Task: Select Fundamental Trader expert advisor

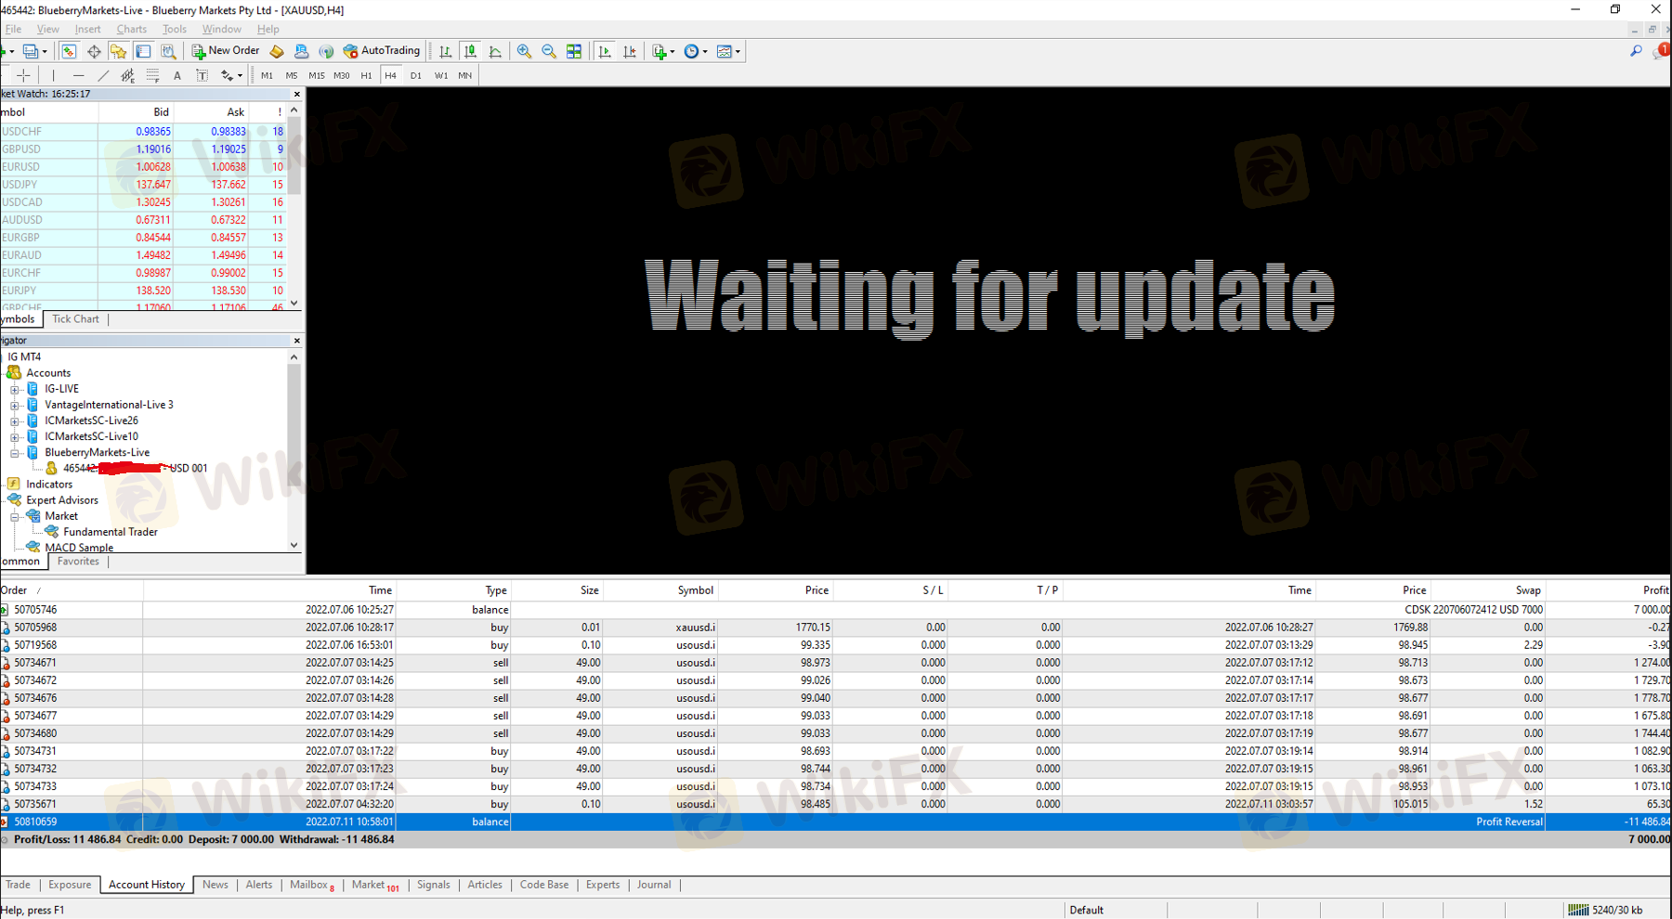Action: (x=110, y=532)
